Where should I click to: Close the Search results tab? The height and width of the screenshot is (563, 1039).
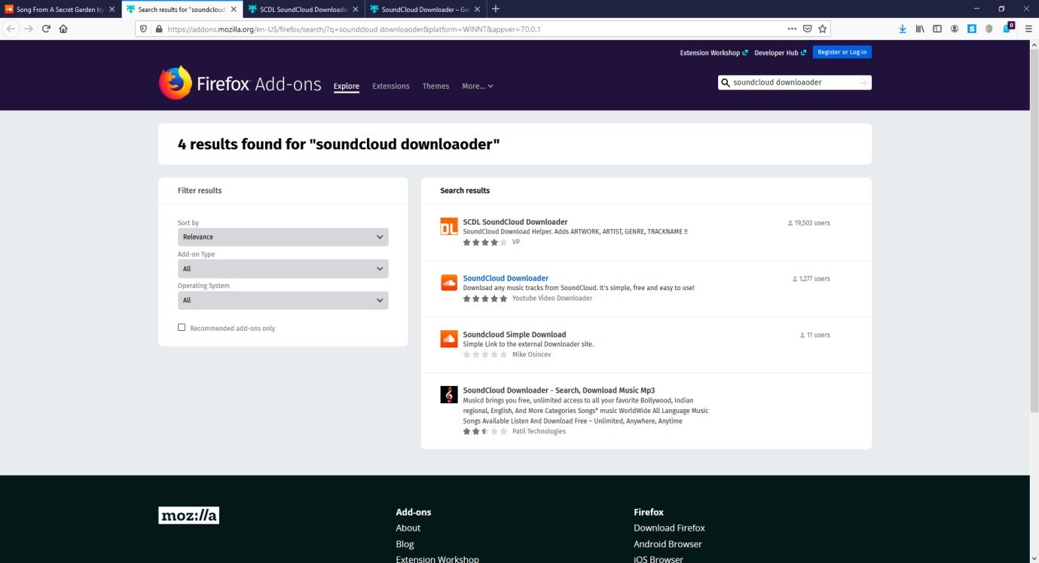click(235, 9)
